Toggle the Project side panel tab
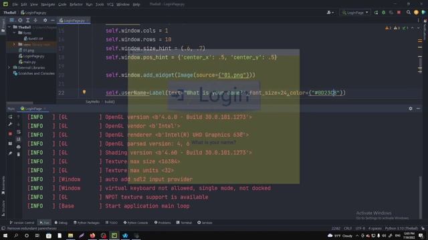 coord(3,26)
